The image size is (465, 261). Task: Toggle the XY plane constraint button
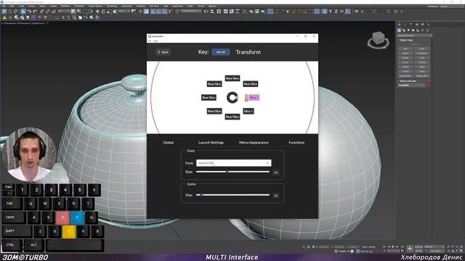pyautogui.click(x=341, y=12)
